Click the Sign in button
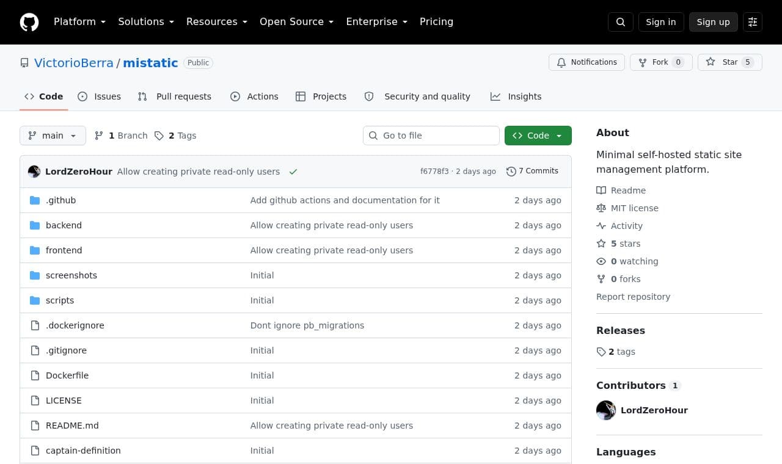The height and width of the screenshot is (464, 782). pos(661,22)
